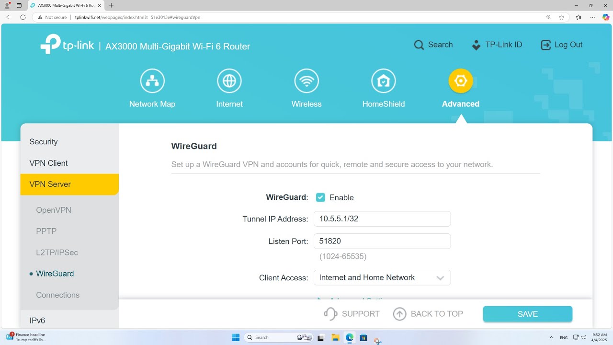Open L2TP/IPSec submenu item
This screenshot has width=613, height=345.
[x=57, y=253]
